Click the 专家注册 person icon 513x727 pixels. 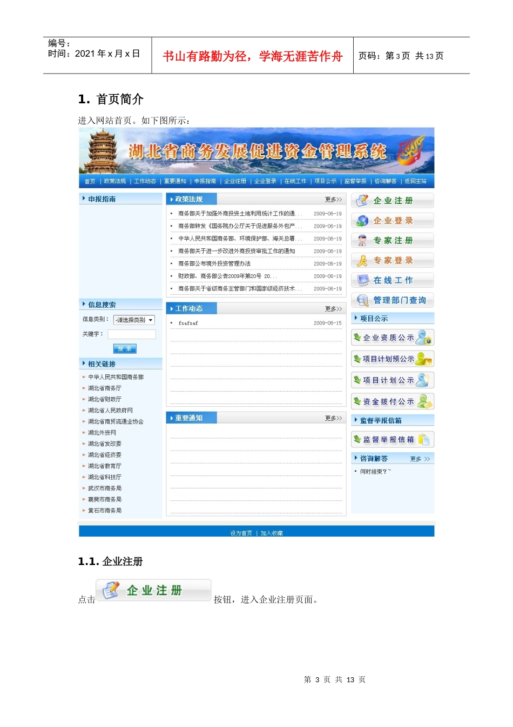coord(362,241)
